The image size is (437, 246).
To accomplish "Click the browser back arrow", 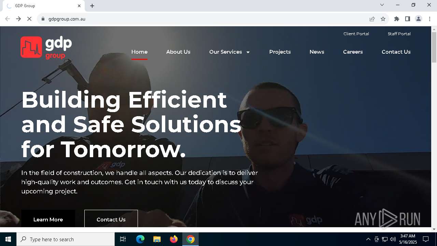I will (x=8, y=19).
